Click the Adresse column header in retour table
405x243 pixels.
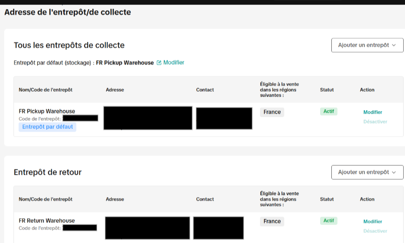coord(114,199)
